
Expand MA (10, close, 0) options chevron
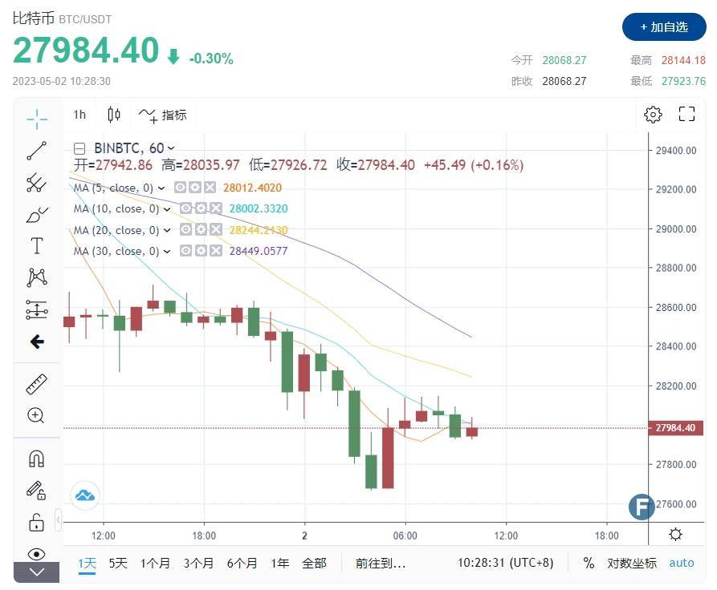tap(167, 209)
